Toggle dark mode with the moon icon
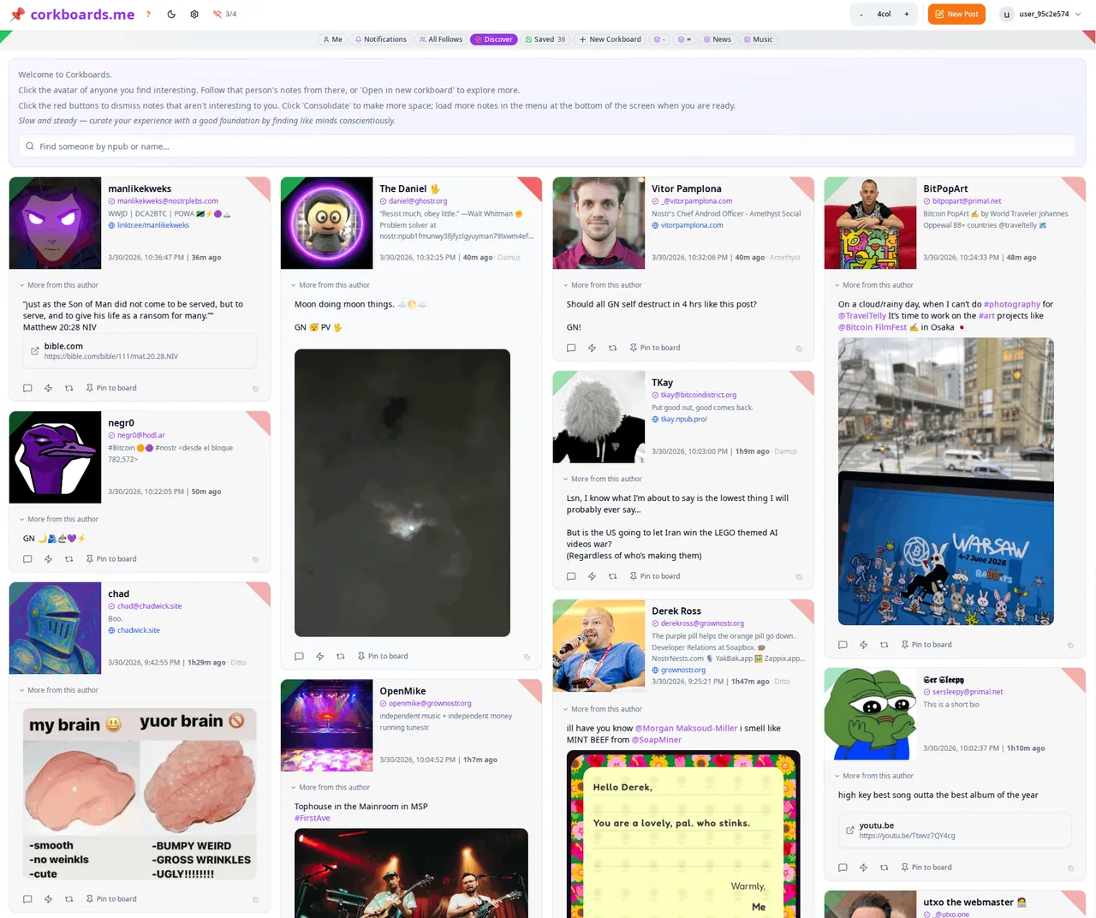Image resolution: width=1096 pixels, height=918 pixels. pyautogui.click(x=171, y=15)
